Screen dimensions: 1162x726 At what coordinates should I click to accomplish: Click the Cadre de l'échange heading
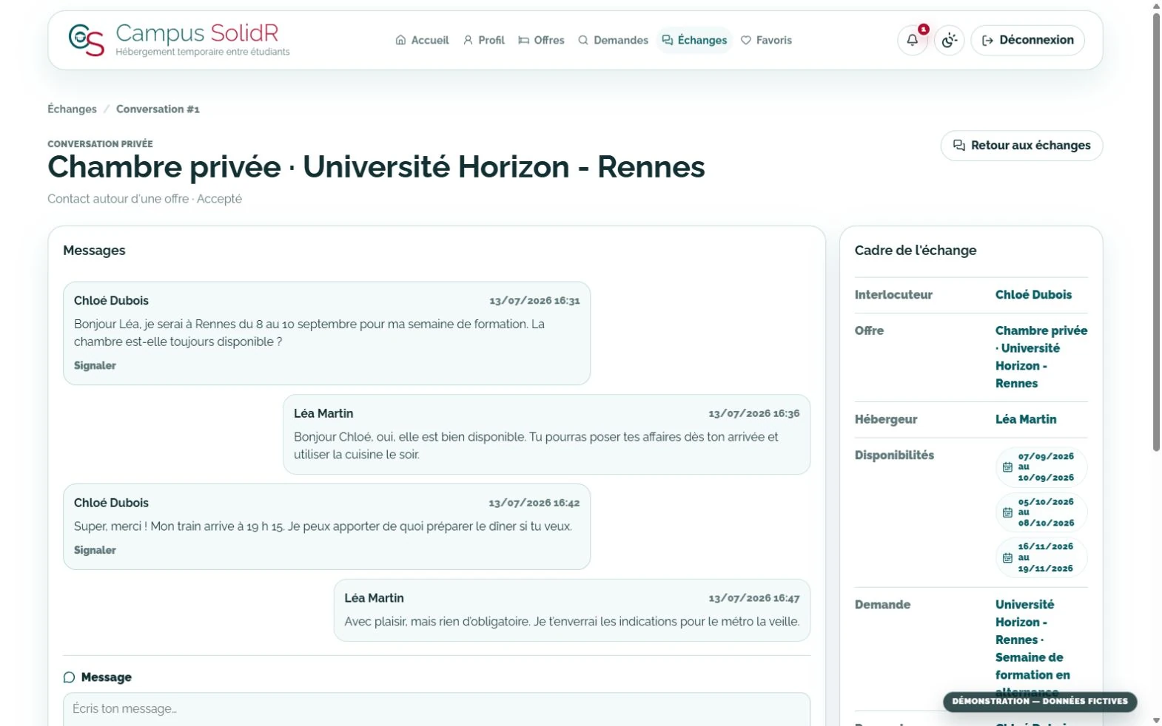click(916, 251)
